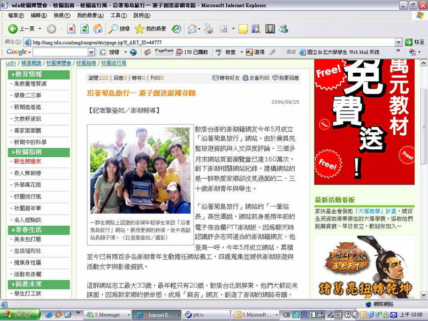Viewport: 428px width, 321px height.
Task: Open the Back button history dropdown arrow
Action: 39,28
